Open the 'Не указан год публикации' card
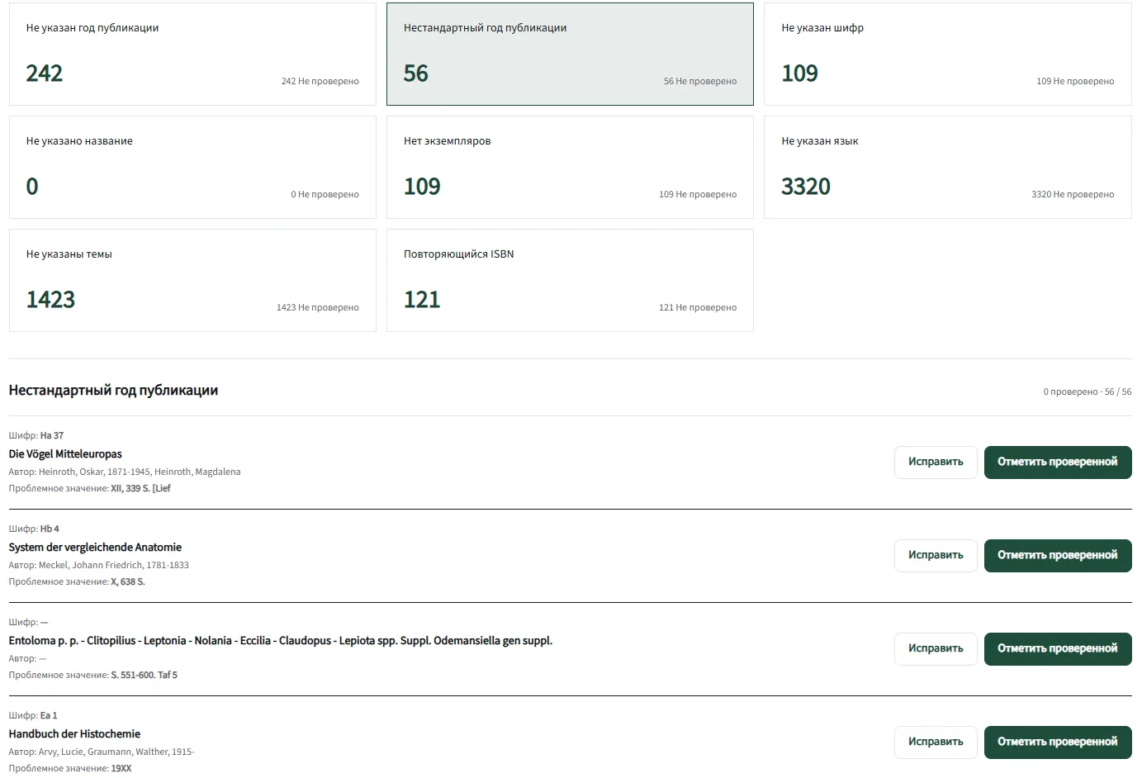This screenshot has height=778, width=1142. (x=192, y=54)
